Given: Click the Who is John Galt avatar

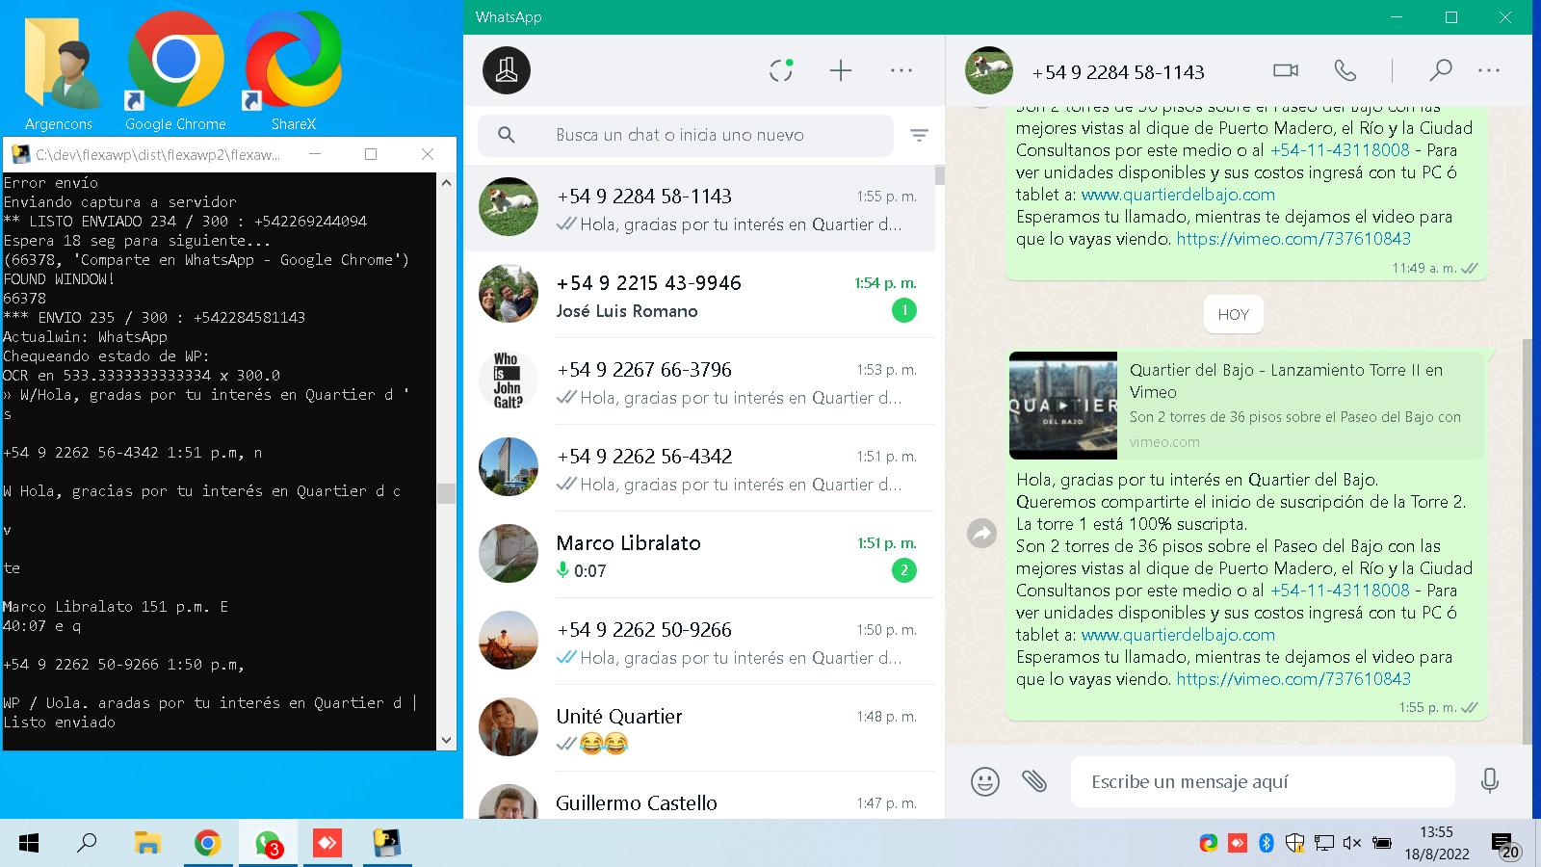Looking at the screenshot, I should [x=509, y=381].
